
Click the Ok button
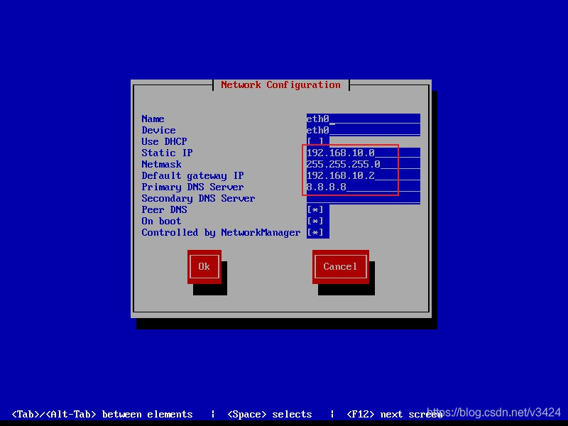tap(204, 267)
